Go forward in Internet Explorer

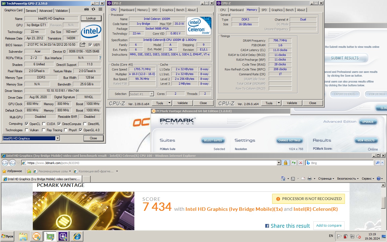[x=12, y=163]
